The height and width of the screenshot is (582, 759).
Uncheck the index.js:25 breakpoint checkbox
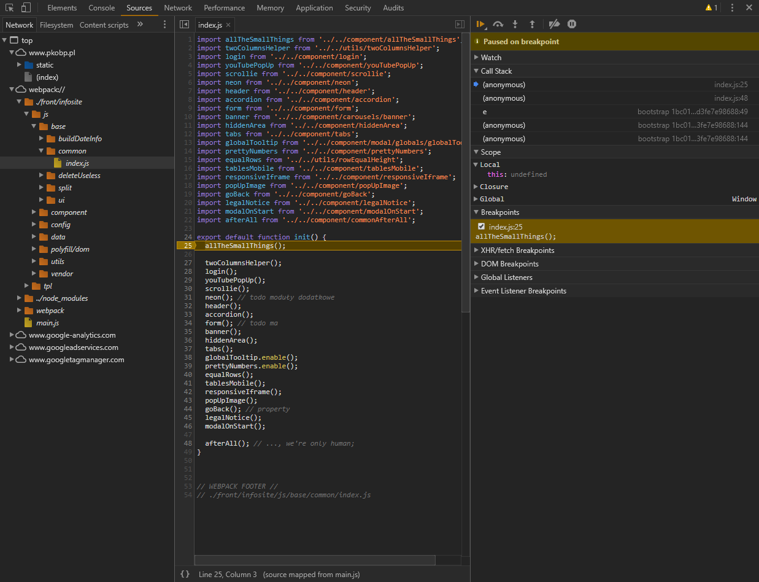coord(482,227)
